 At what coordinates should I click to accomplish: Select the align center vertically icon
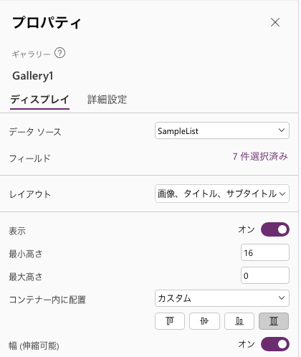pos(204,321)
